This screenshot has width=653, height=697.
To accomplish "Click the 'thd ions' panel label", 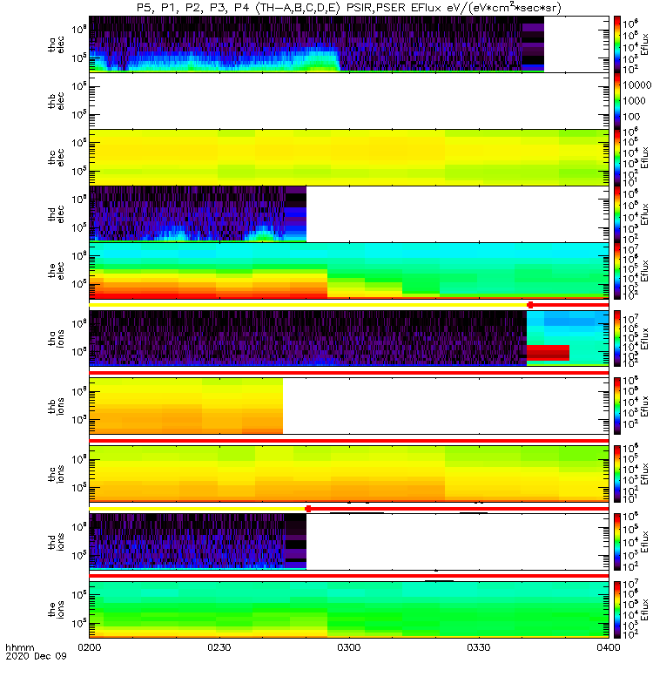I will pyautogui.click(x=56, y=542).
